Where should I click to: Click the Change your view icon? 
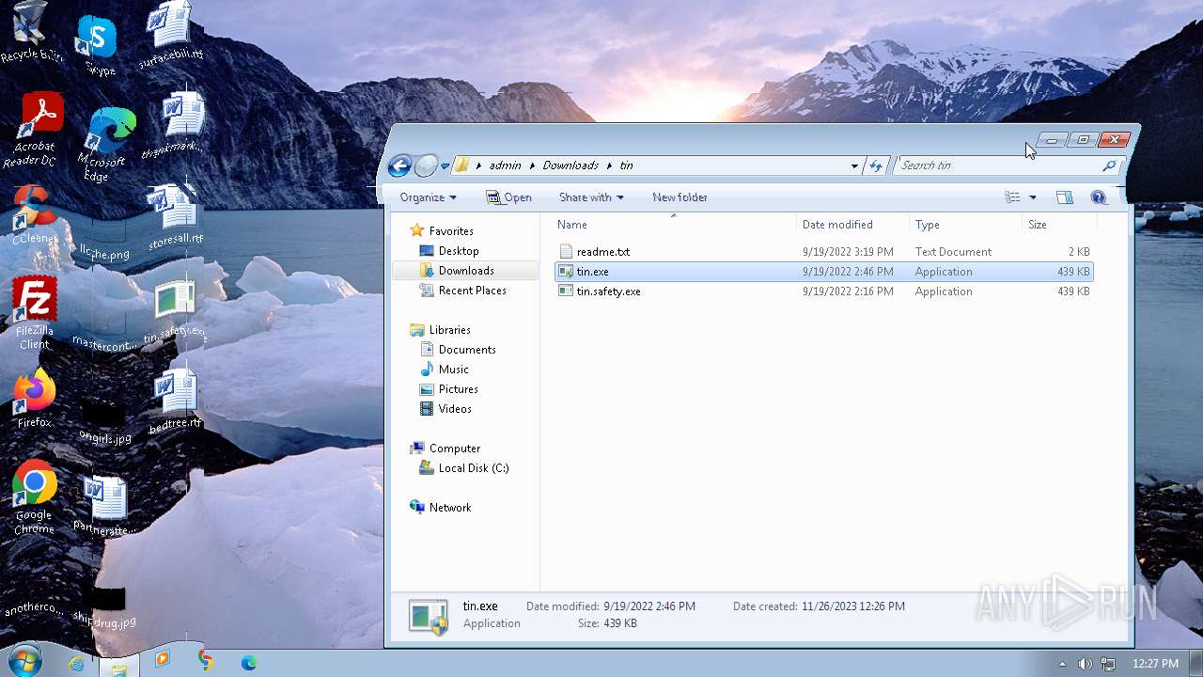click(x=1012, y=197)
